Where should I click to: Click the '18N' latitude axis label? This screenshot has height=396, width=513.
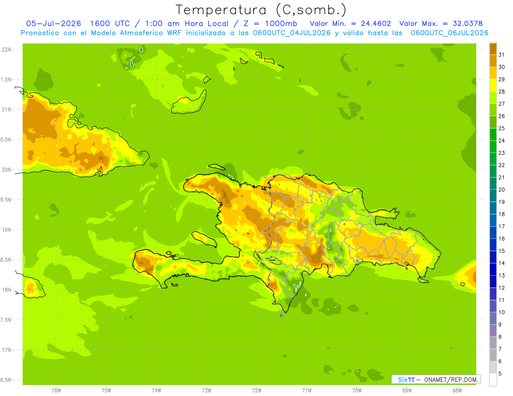(x=7, y=290)
